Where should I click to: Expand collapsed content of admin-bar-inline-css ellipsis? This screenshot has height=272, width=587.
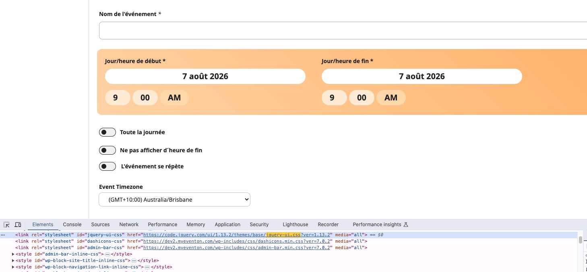tap(107, 254)
